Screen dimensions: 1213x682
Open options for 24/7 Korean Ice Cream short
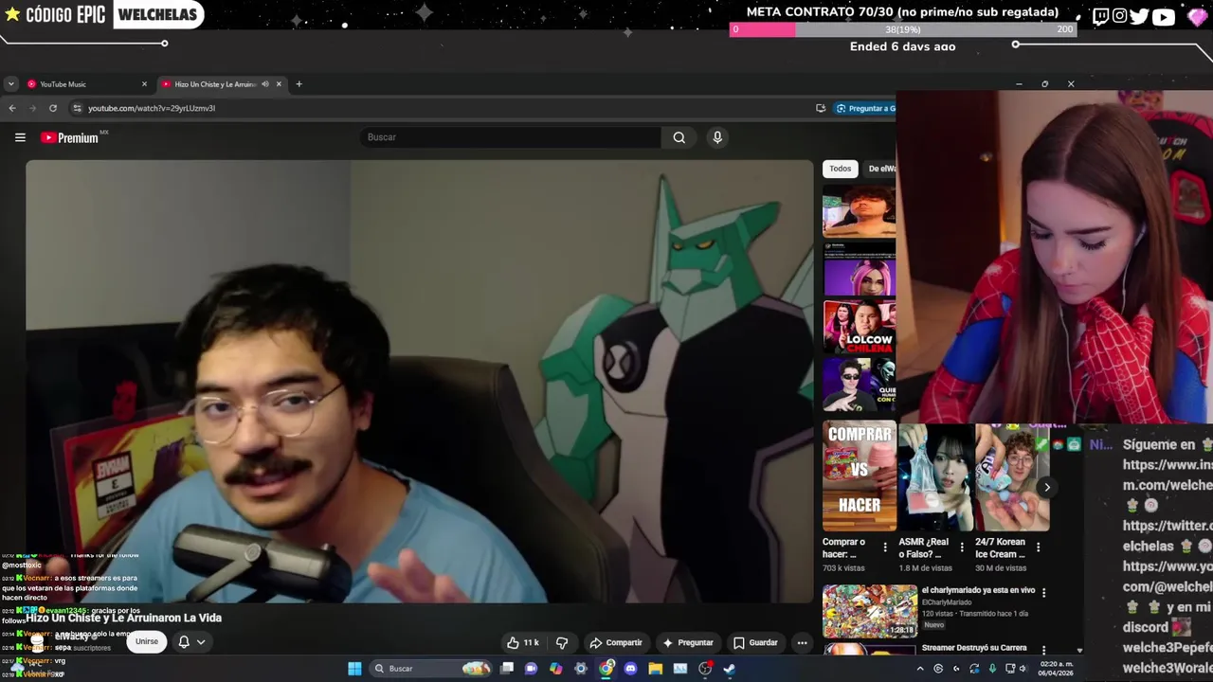pos(1038,547)
